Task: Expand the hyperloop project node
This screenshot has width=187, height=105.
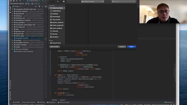Action: click(x=12, y=34)
